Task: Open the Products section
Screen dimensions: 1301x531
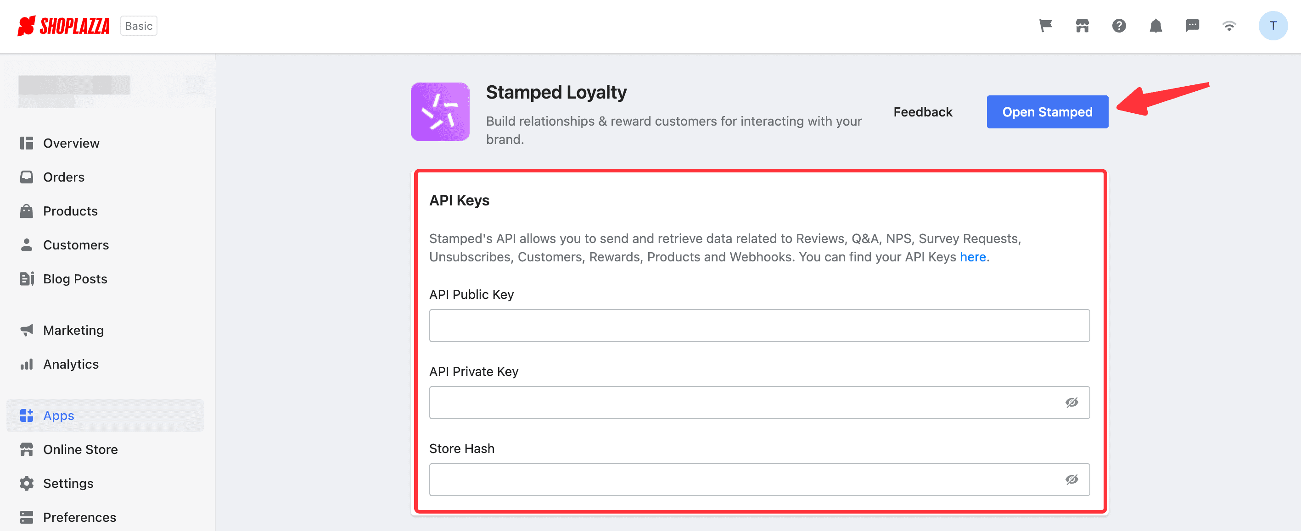Action: pos(70,211)
